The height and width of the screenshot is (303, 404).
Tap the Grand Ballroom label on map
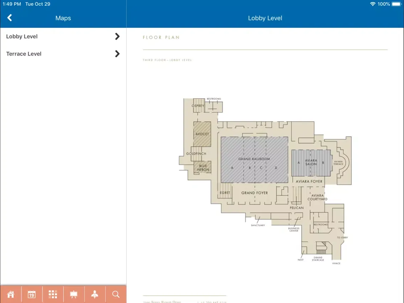(254, 159)
